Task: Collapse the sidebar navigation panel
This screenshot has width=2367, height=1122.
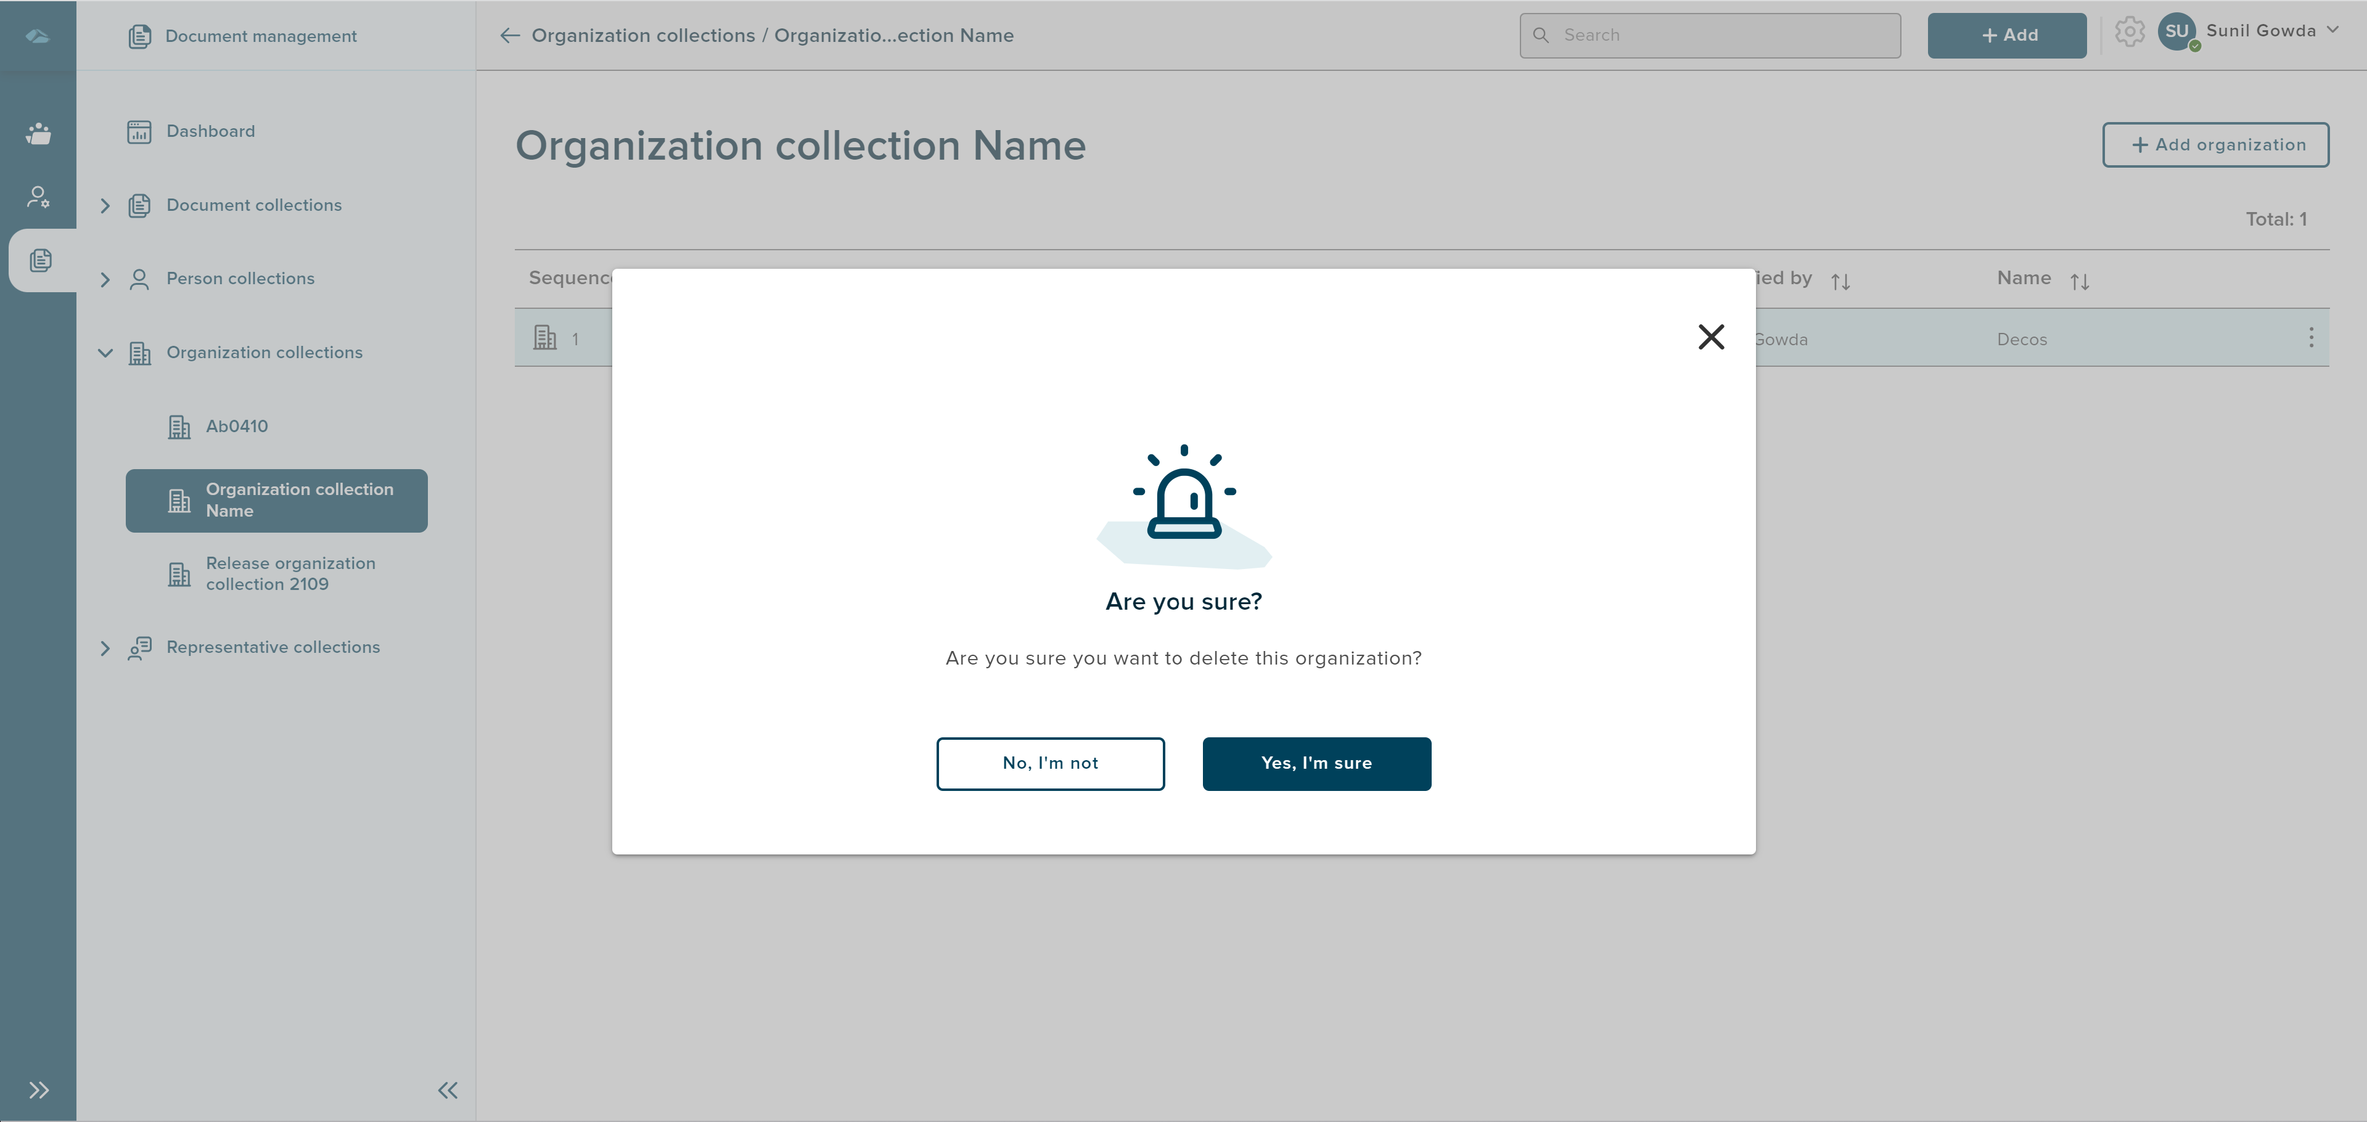Action: click(x=448, y=1090)
